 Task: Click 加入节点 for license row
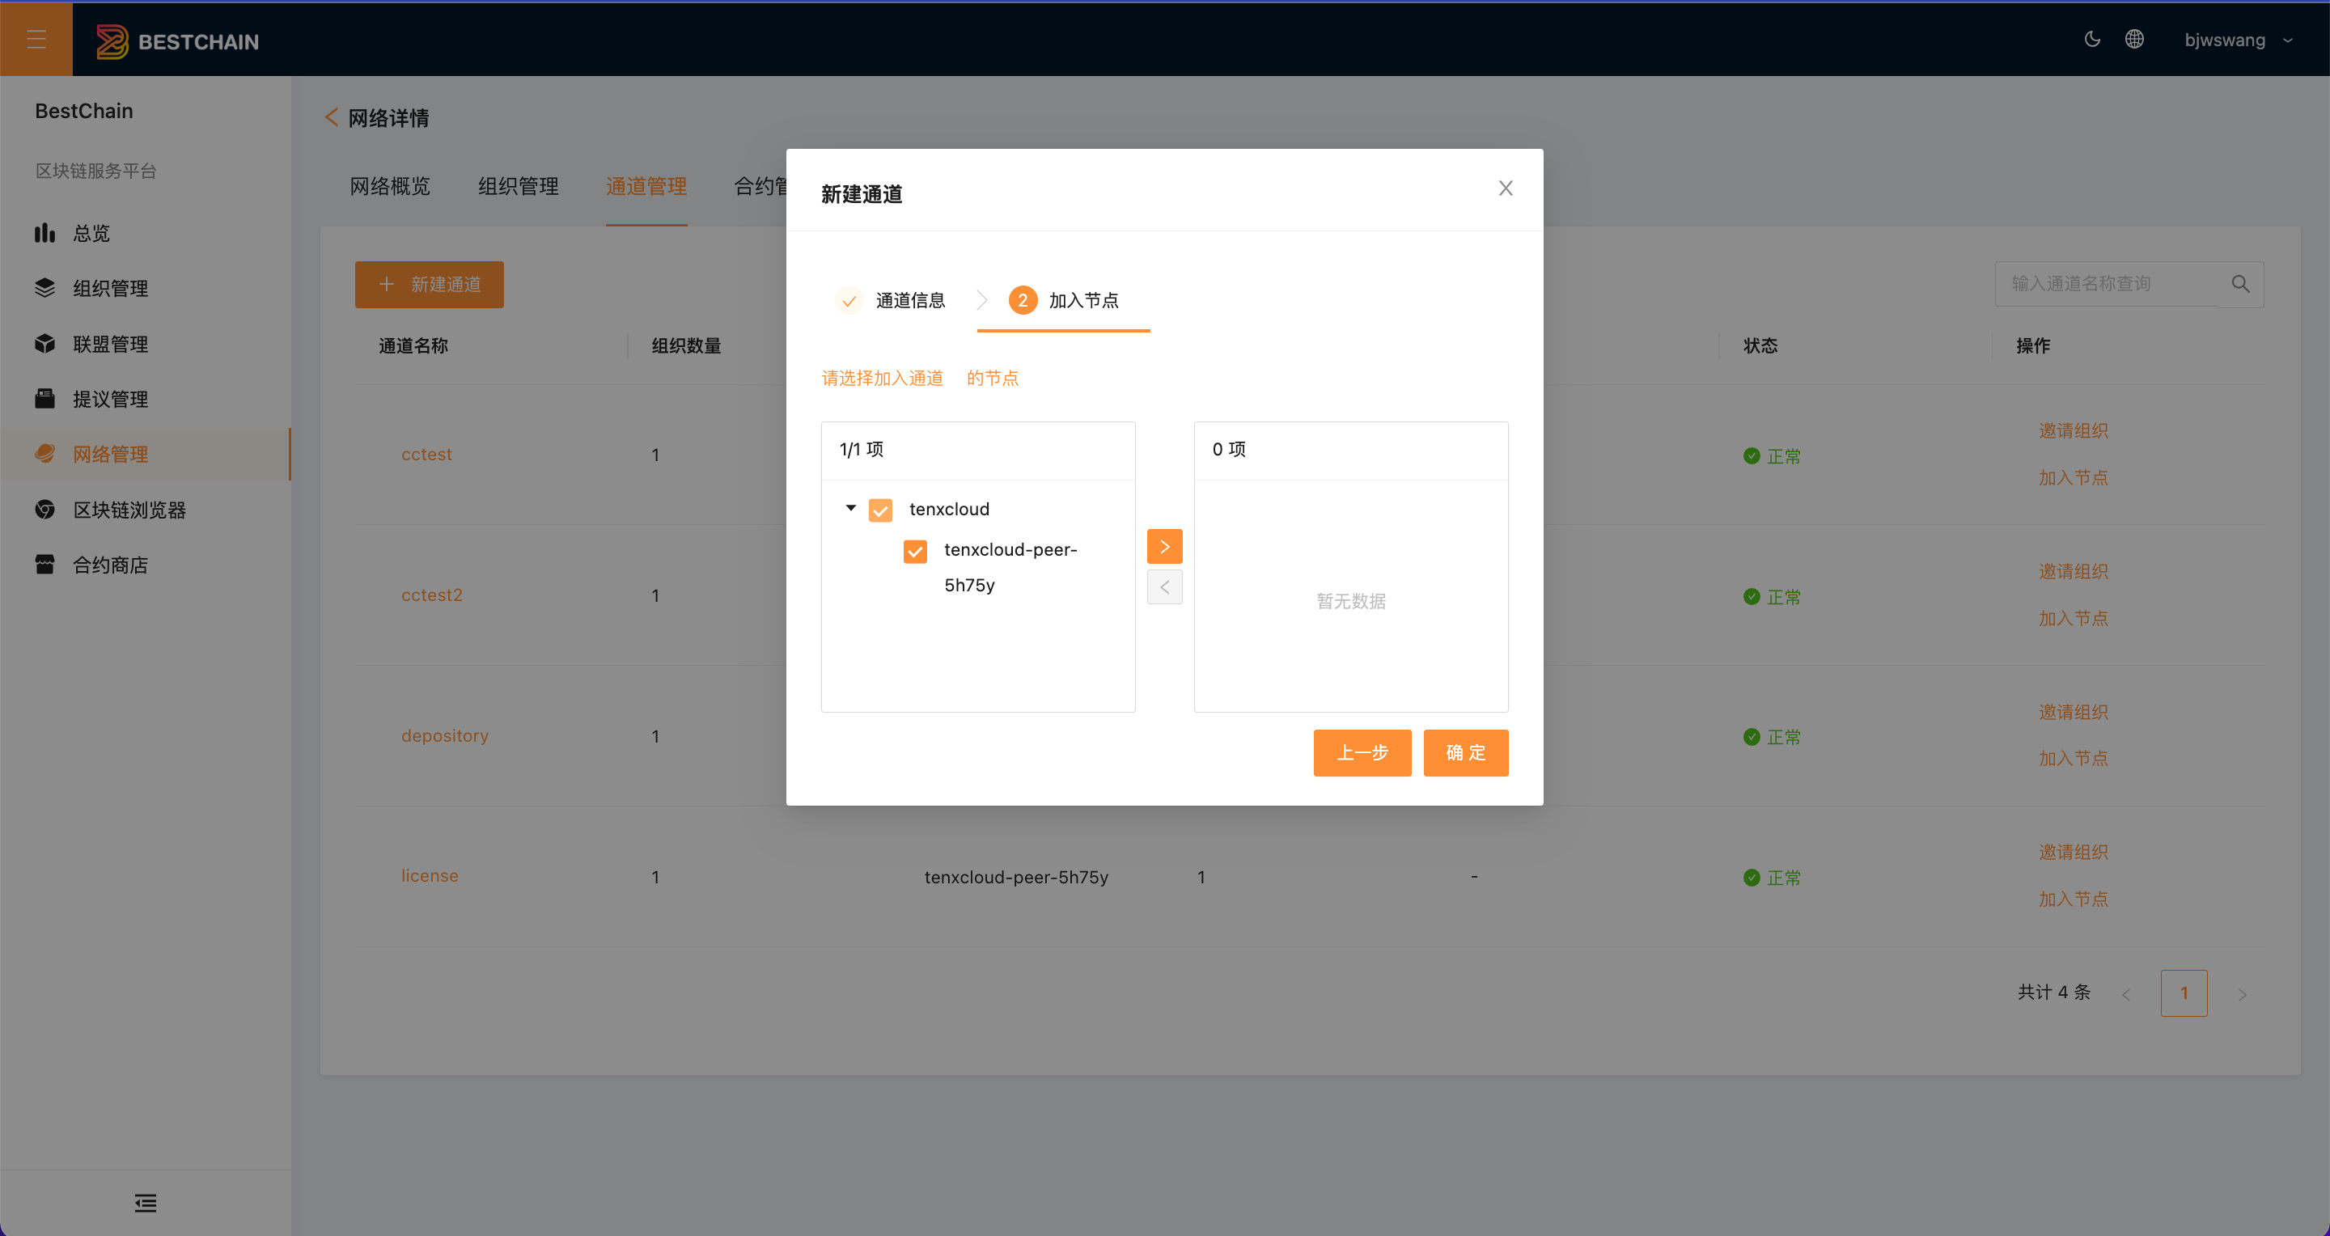(2073, 899)
